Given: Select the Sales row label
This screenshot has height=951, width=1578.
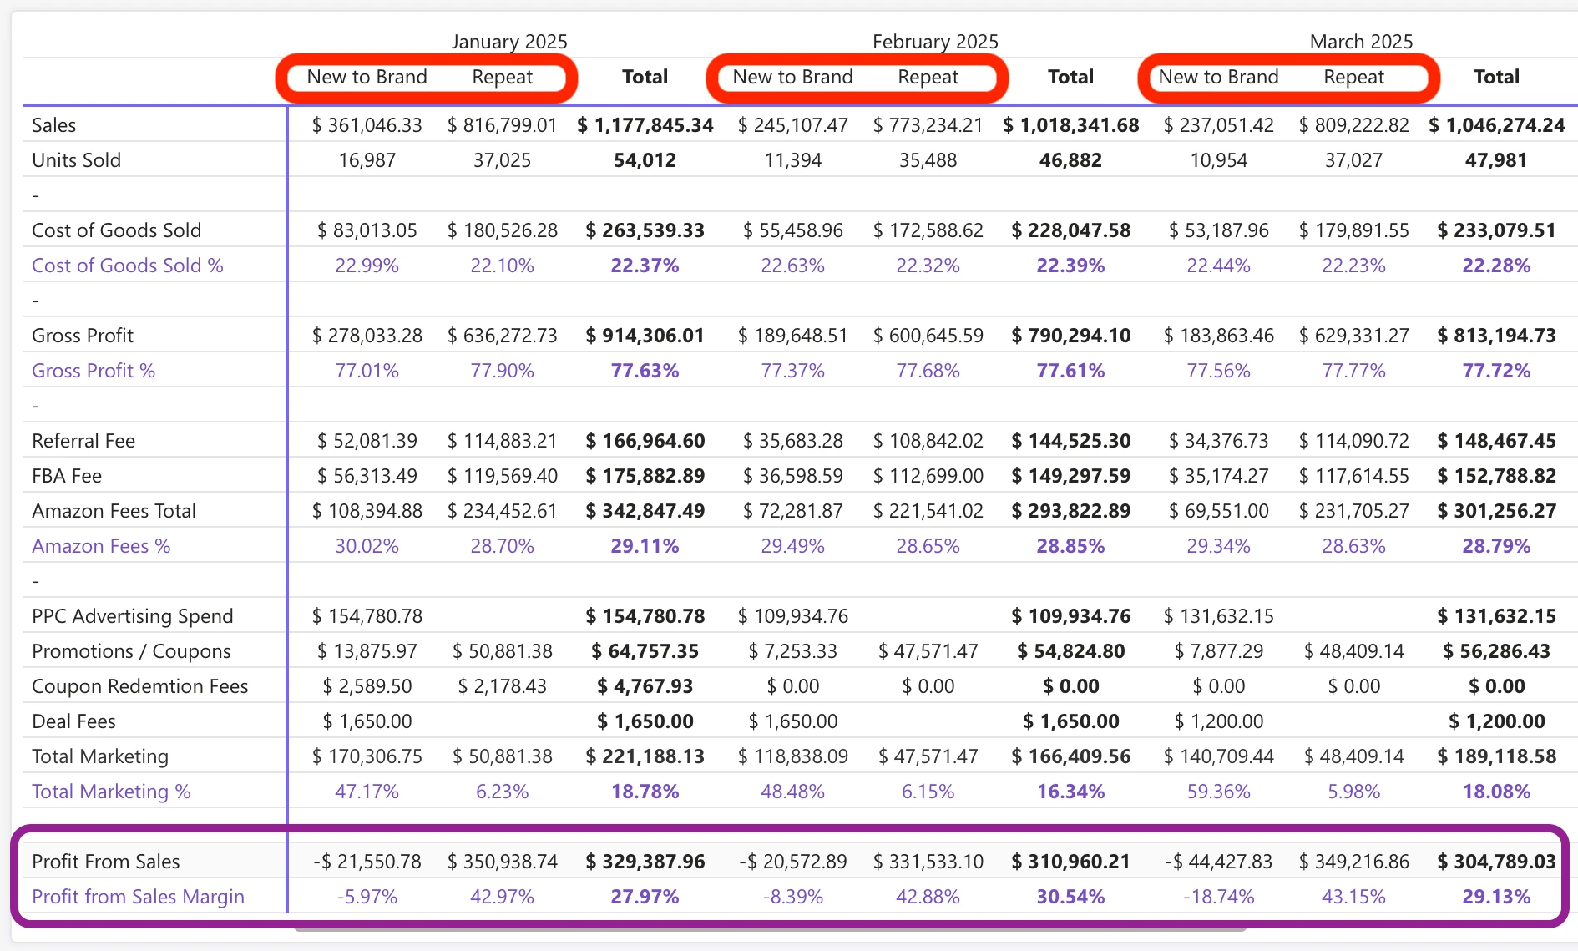Looking at the screenshot, I should click(x=54, y=125).
